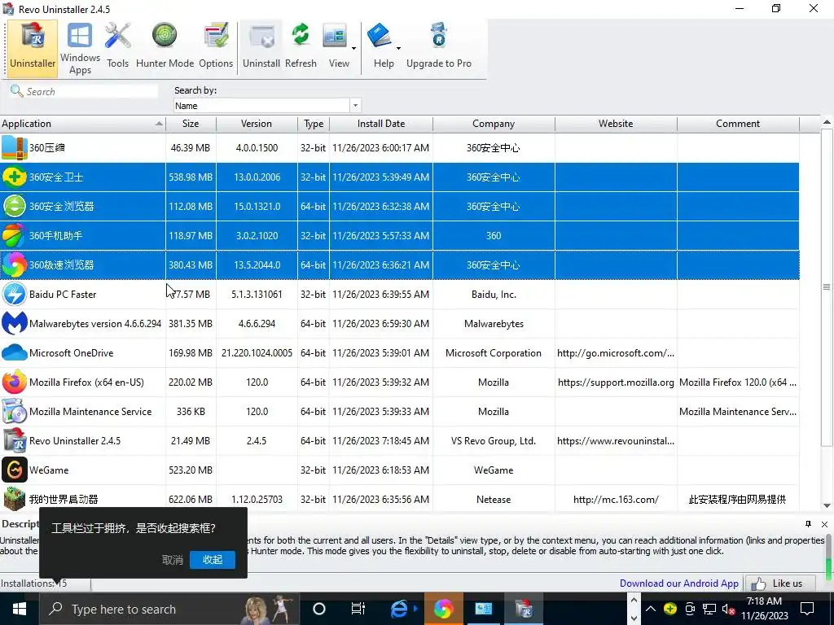Viewport: 834px width, 625px height.
Task: Click the blue 收起 button
Action: [213, 560]
